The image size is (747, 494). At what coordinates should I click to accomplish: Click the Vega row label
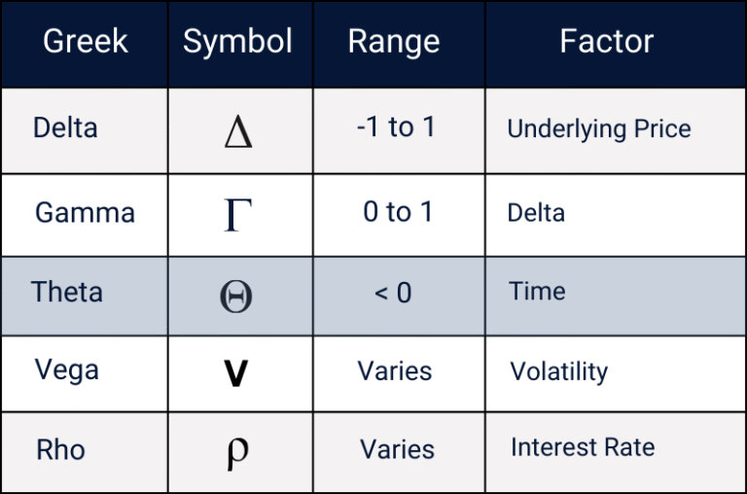[x=67, y=370]
